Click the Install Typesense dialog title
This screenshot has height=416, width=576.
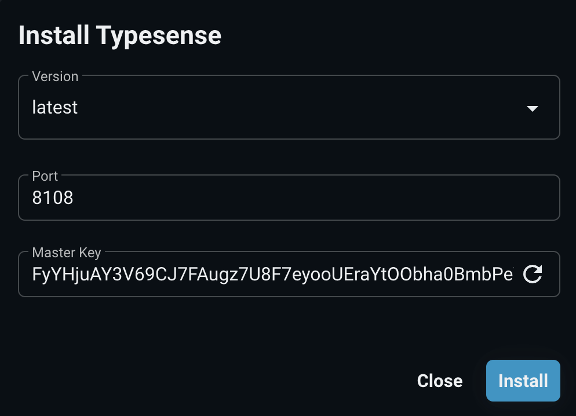pos(120,36)
